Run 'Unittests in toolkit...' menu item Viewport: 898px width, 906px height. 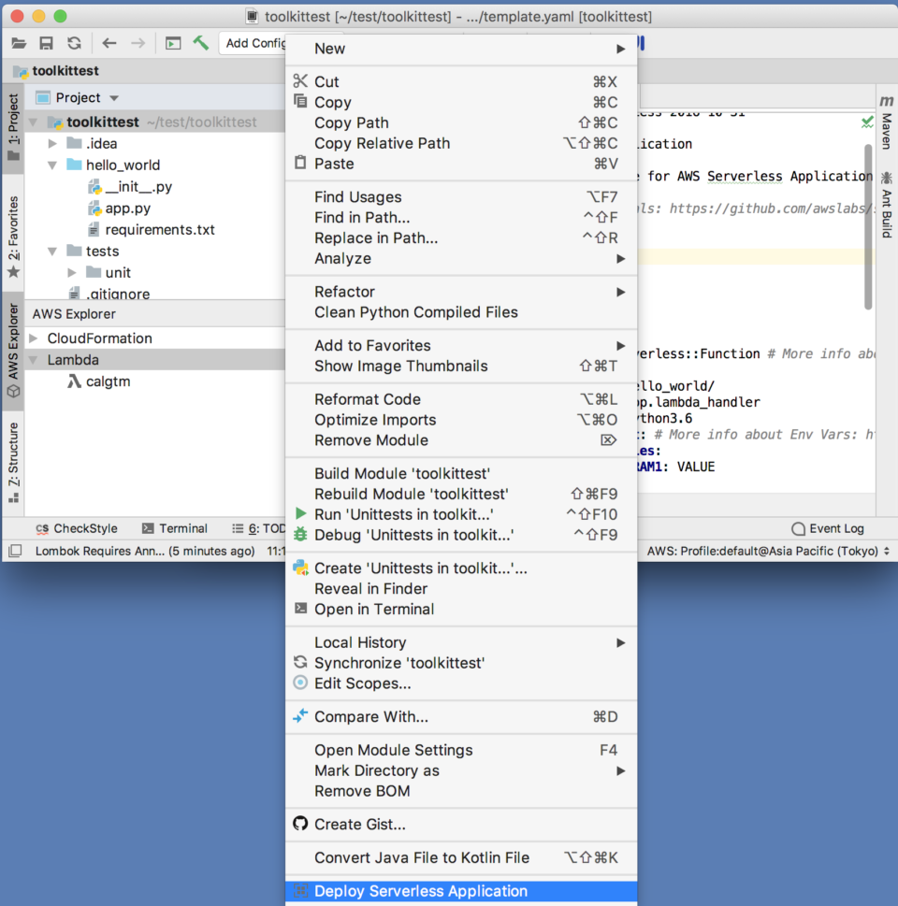pyautogui.click(x=461, y=515)
